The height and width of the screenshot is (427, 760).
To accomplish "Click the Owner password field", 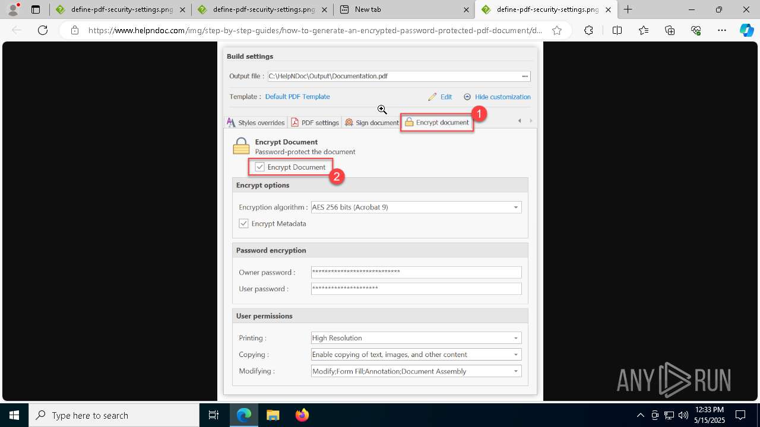I will (416, 272).
